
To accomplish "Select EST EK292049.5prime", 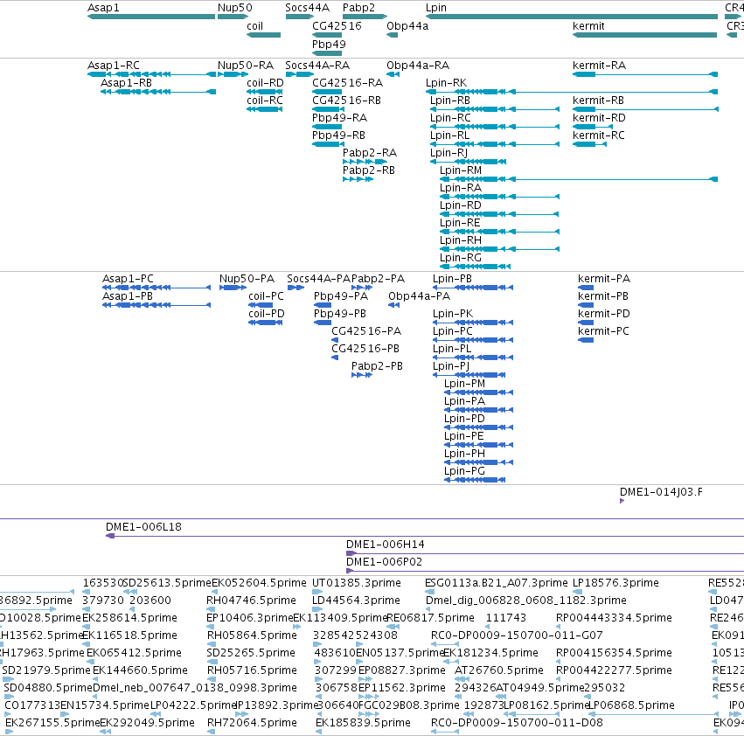I will coord(147,723).
